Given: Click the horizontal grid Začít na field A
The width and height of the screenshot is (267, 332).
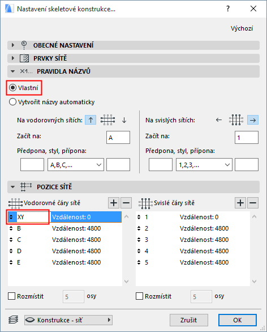Looking at the screenshot, I should point(118,138).
